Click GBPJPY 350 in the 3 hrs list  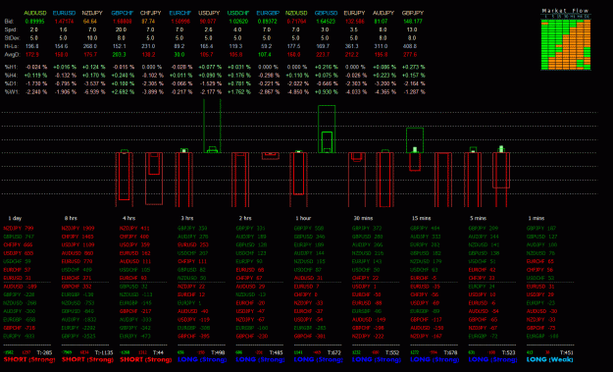(192, 228)
